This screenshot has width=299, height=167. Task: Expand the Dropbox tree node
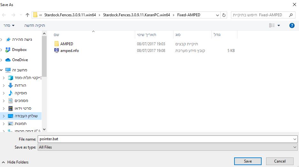point(1,50)
